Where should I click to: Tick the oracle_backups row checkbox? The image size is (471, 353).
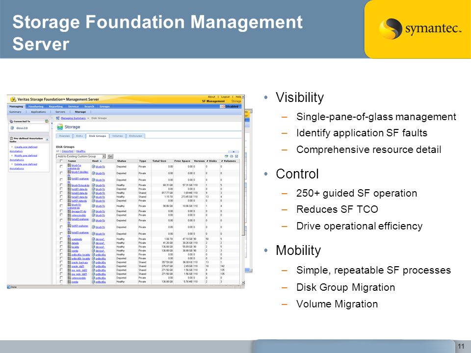pos(61,262)
